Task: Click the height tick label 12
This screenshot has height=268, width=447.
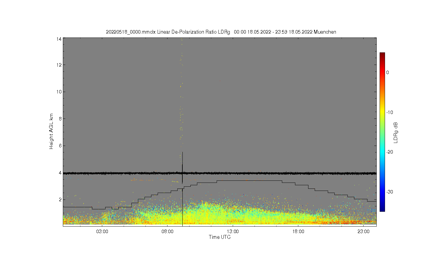Action: tap(59, 65)
